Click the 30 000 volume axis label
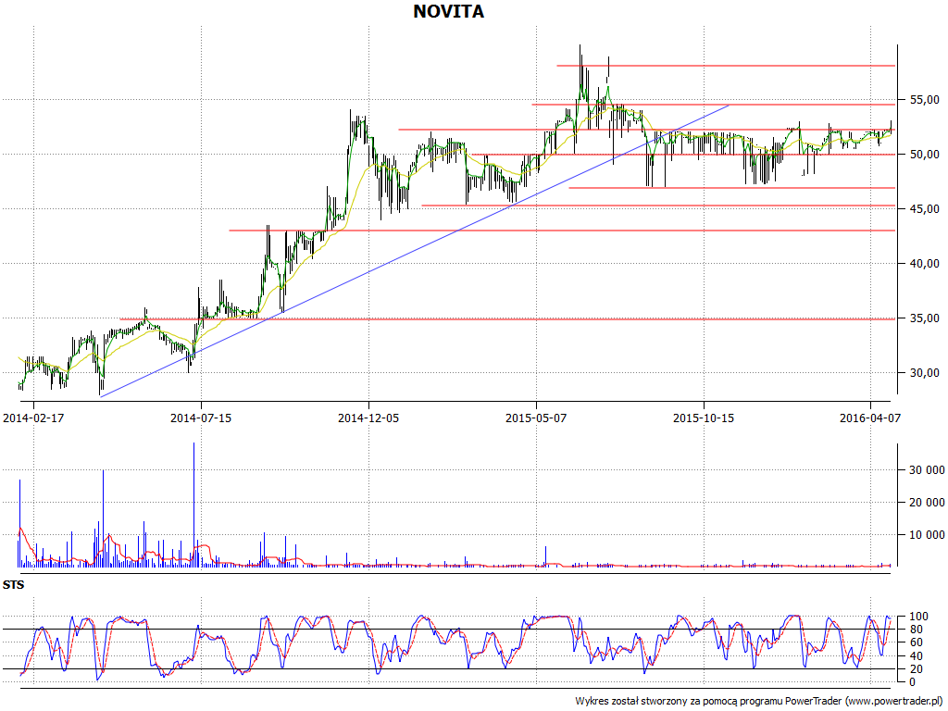The image size is (948, 711). click(x=926, y=469)
